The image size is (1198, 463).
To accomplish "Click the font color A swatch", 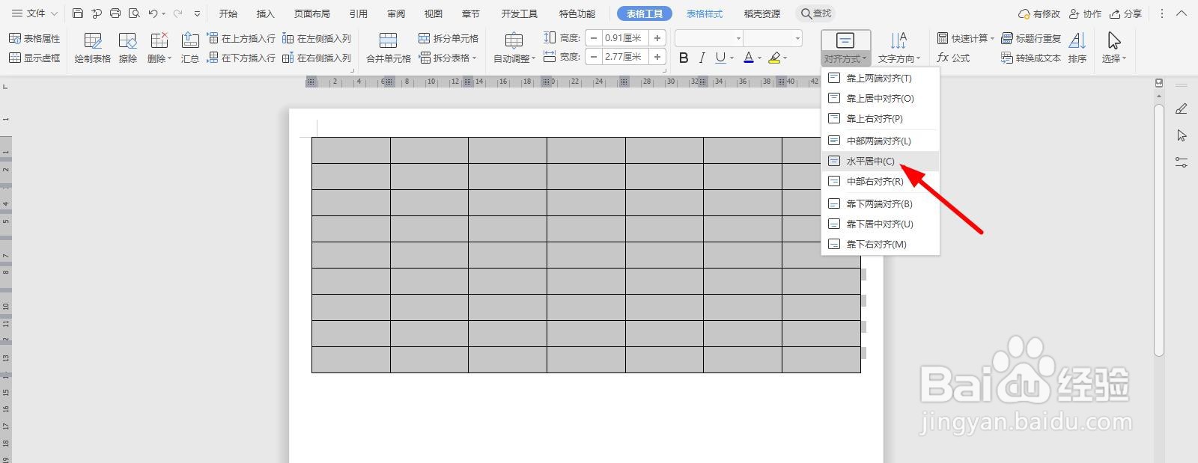I will [x=748, y=58].
